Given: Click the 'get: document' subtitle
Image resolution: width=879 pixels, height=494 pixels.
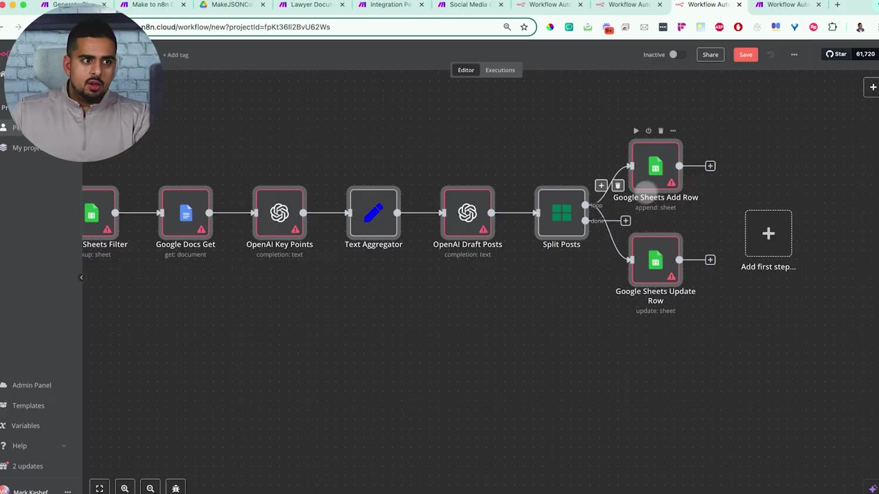Looking at the screenshot, I should coord(185,255).
